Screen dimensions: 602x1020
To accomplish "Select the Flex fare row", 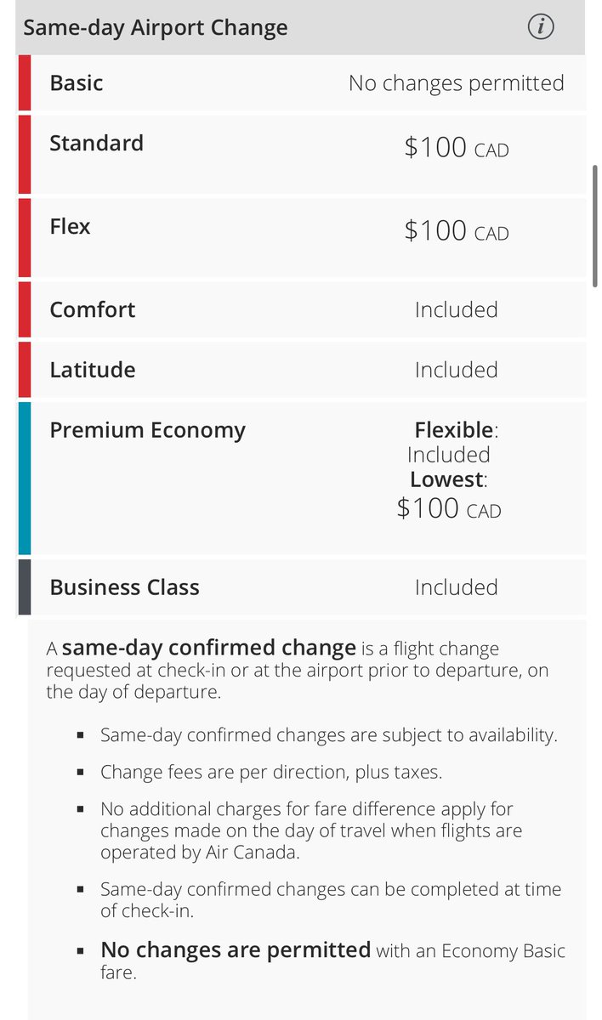I will pos(301,237).
